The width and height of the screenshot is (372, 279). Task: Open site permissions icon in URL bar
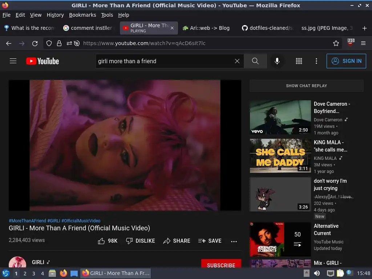click(x=69, y=43)
